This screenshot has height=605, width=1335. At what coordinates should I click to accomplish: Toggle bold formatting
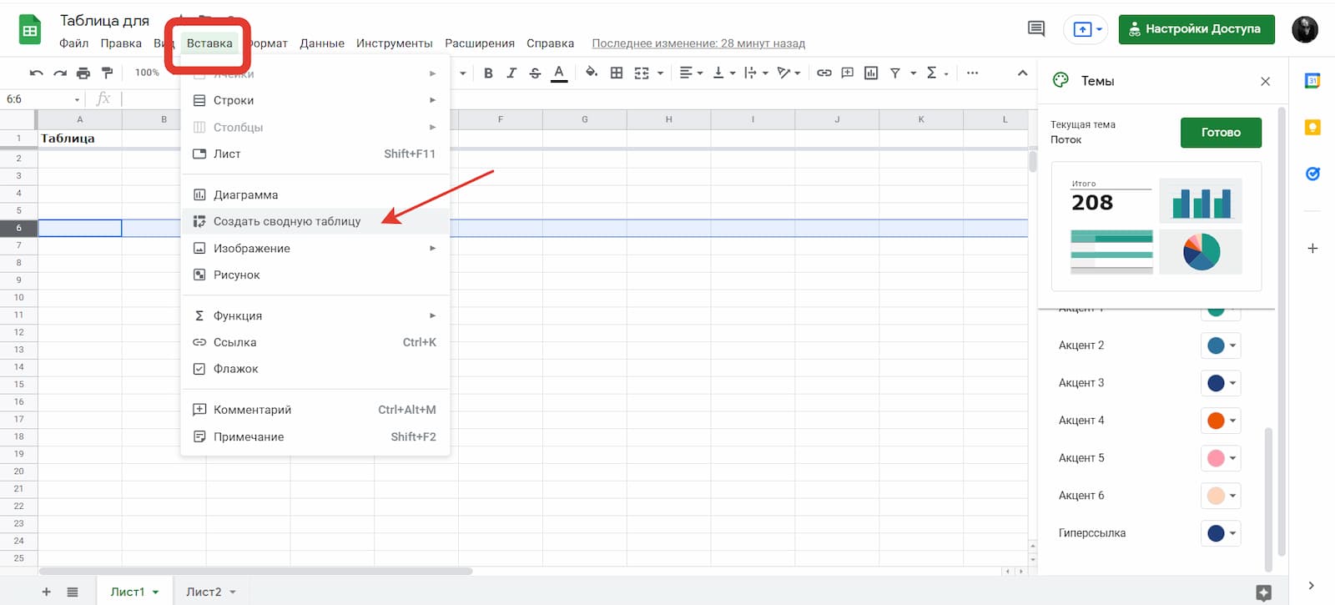coord(488,73)
